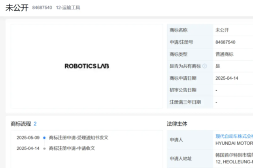Select the 未公开 page title

tap(17, 8)
